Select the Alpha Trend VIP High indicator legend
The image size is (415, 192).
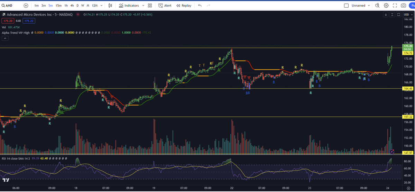(x=16, y=32)
